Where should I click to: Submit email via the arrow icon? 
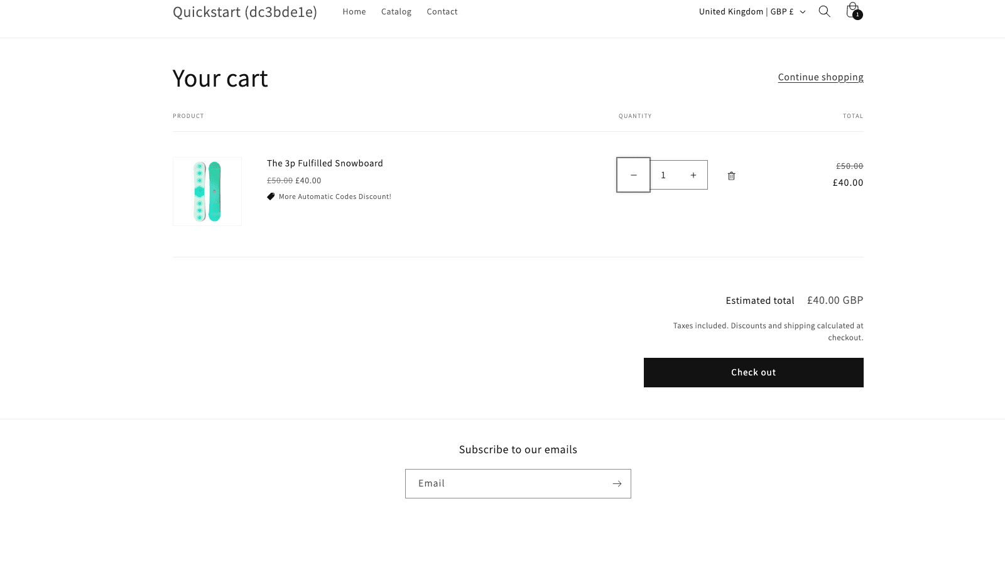617,483
